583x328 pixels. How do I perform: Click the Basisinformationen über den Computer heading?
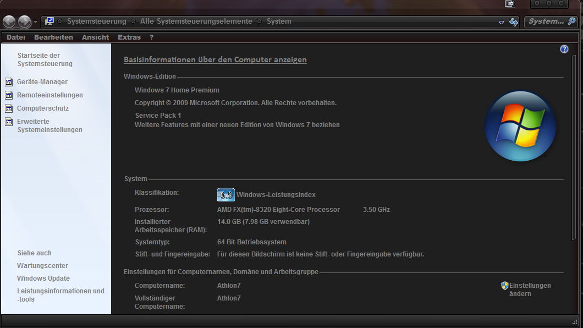tap(215, 59)
